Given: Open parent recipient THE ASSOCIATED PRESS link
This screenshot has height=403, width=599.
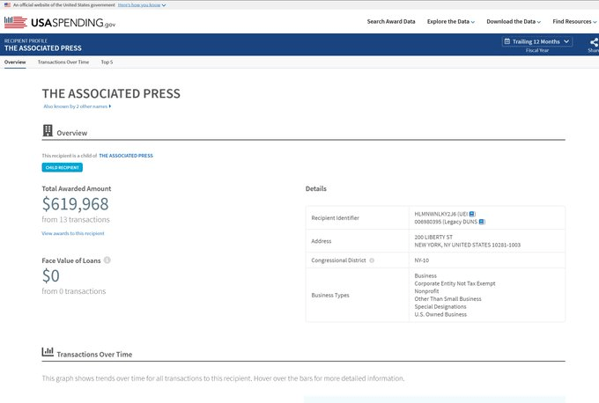Looking at the screenshot, I should (126, 155).
